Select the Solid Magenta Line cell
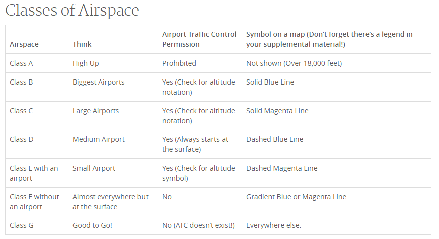Screen dimensions: 439x239 [x=336, y=116]
